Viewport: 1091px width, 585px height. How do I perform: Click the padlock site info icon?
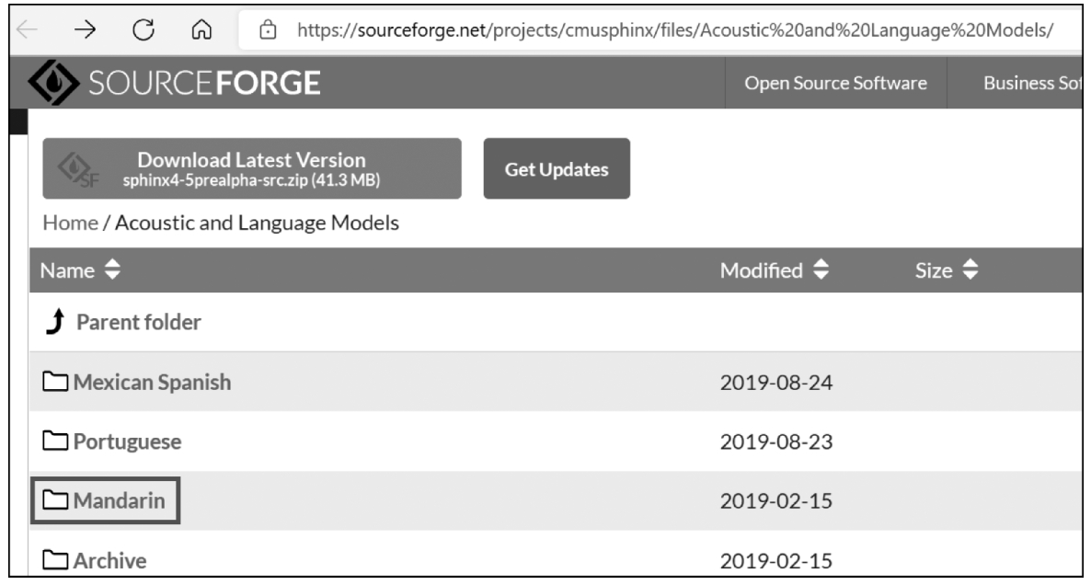pos(268,29)
